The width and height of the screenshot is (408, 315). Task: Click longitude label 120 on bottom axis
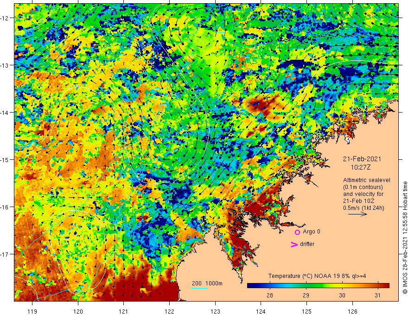[x=78, y=311]
